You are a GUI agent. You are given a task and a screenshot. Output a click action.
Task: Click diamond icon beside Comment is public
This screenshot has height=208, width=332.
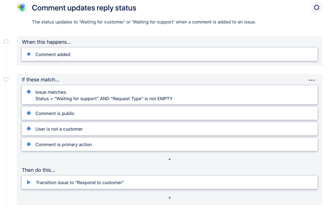[x=29, y=113]
